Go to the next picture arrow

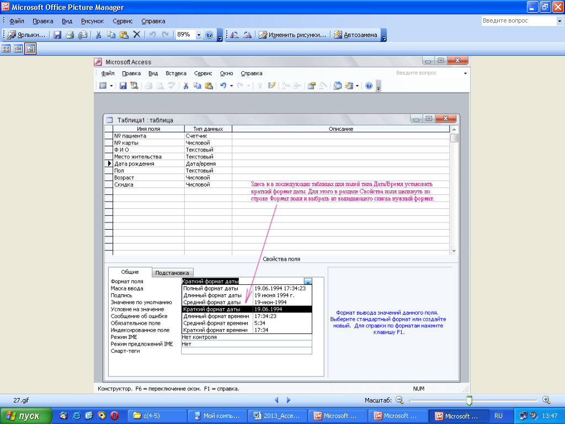(288, 400)
